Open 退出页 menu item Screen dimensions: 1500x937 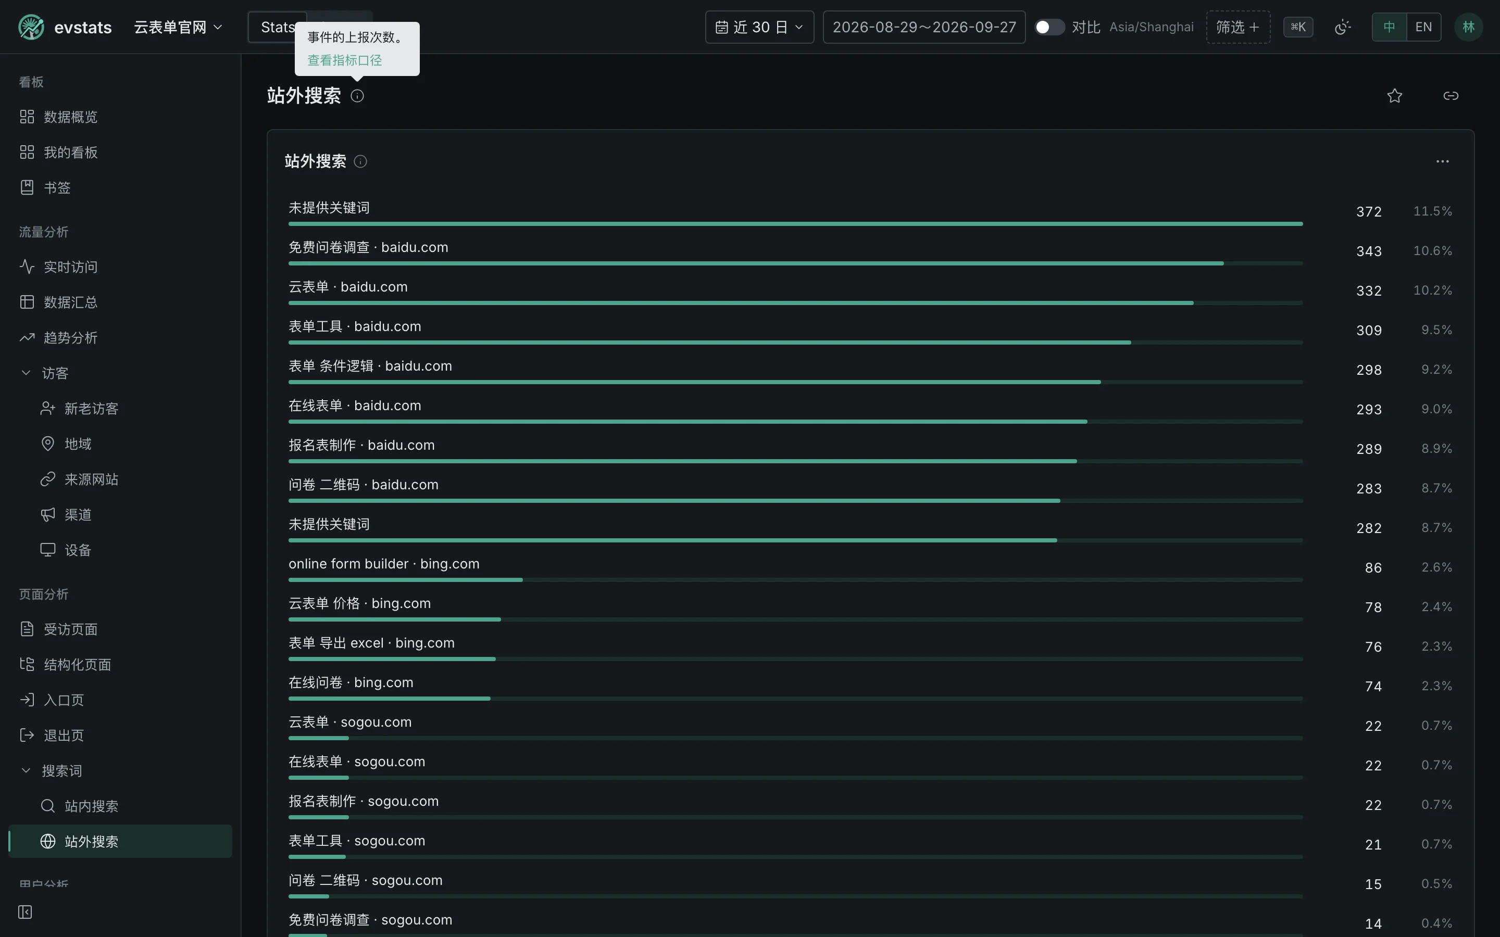(120, 736)
